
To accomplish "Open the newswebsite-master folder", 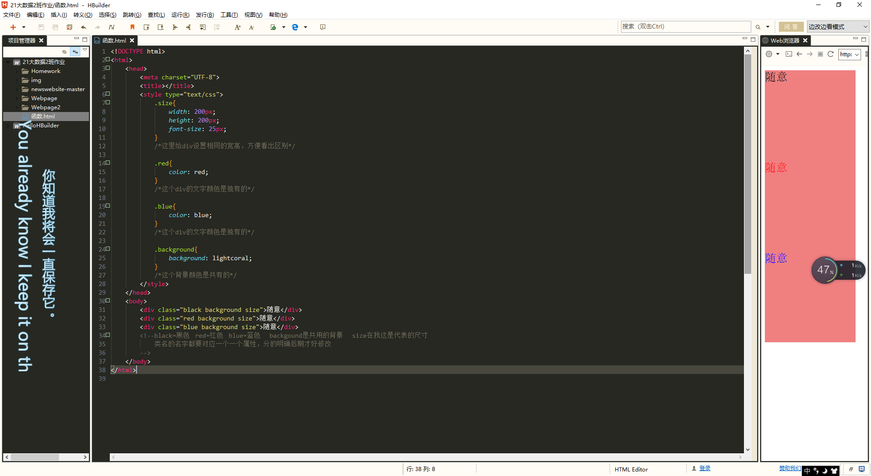I will click(58, 89).
